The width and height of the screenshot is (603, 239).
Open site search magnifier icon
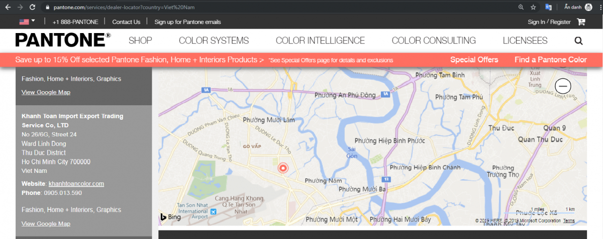click(x=578, y=41)
